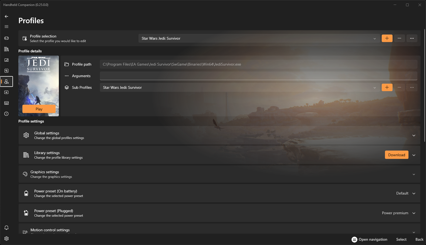426x245 pixels.
Task: Open the Performance page in sidebar
Action: [6, 71]
